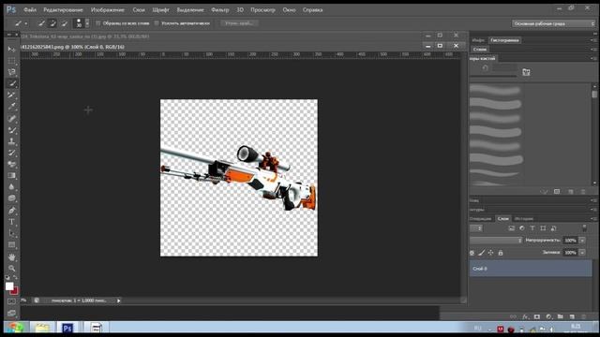Viewport: 600px width, 337px height.
Task: Create new adjustment layer
Action: 548,316
